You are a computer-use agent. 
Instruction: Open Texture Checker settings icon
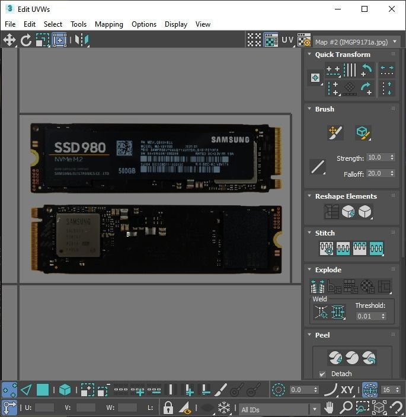pyautogui.click(x=304, y=40)
